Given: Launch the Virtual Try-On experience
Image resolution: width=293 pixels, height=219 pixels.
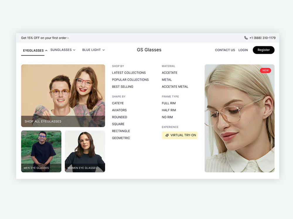Looking at the screenshot, I should (180, 135).
